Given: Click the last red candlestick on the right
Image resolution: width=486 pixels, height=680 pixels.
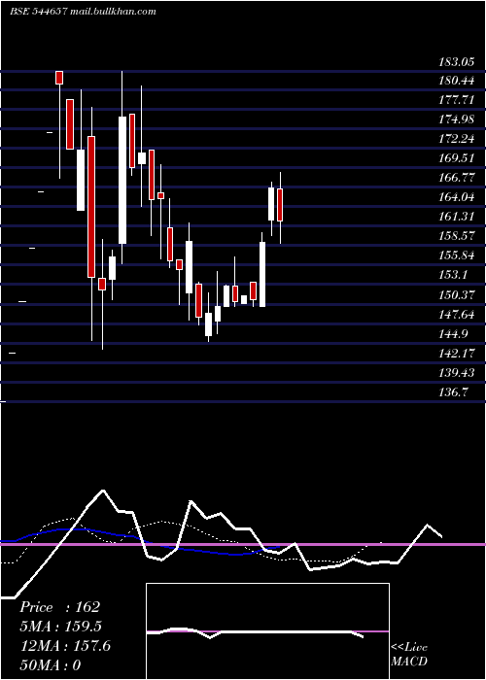Looking at the screenshot, I should point(280,205).
